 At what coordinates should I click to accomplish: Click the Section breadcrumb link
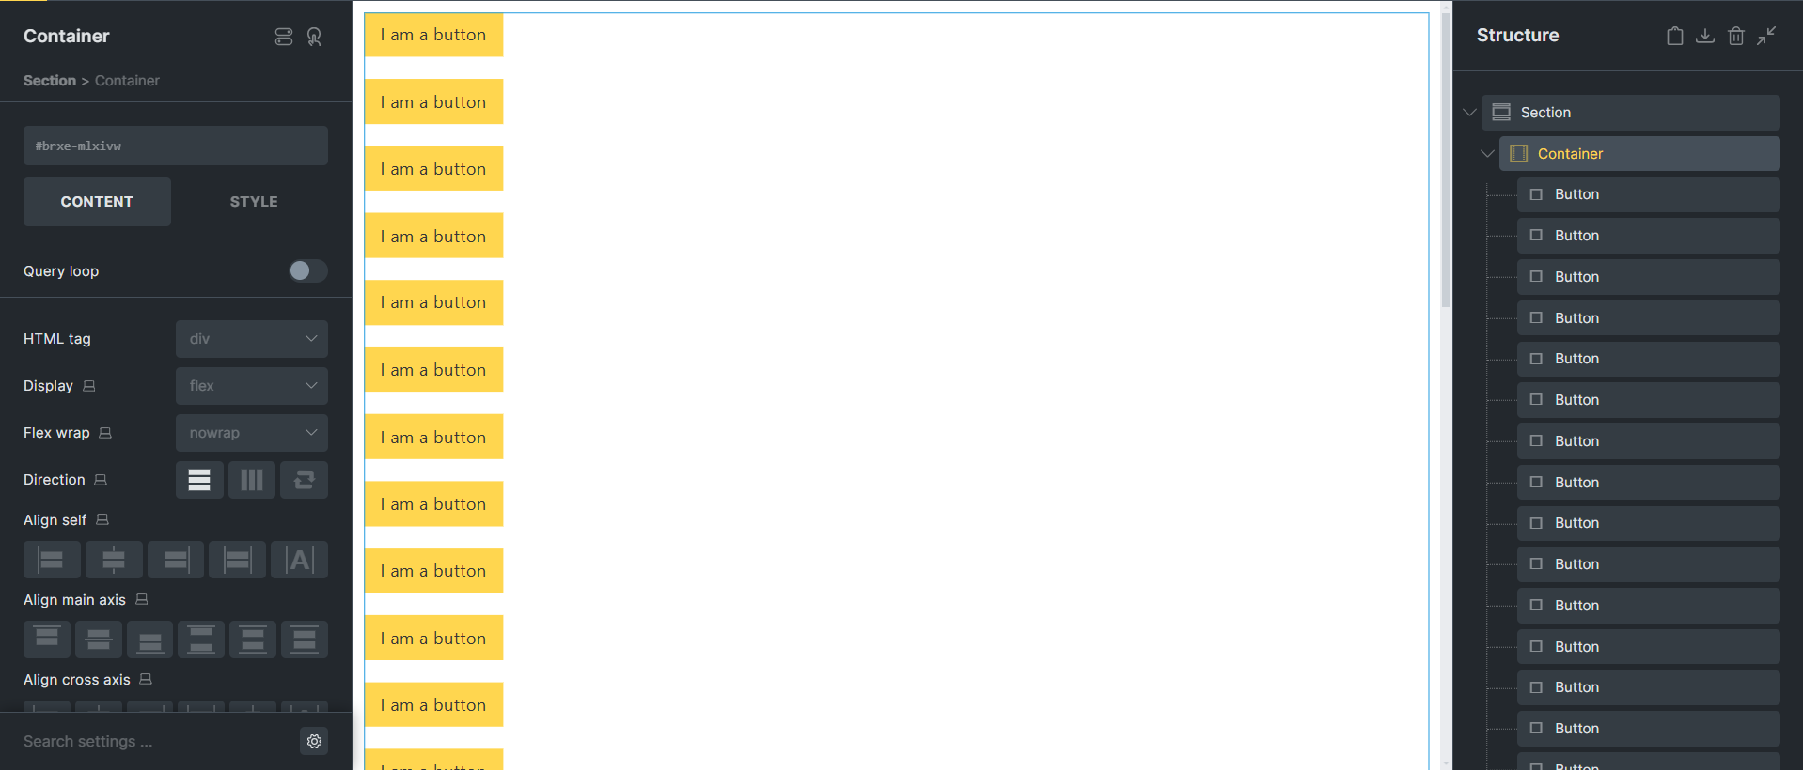click(50, 81)
